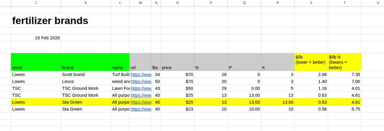Select column J header
Viewport: 384px width, 131px height.
point(36,3)
